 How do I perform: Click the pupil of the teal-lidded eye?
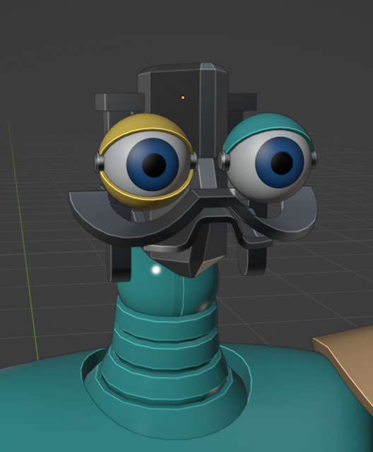(281, 163)
